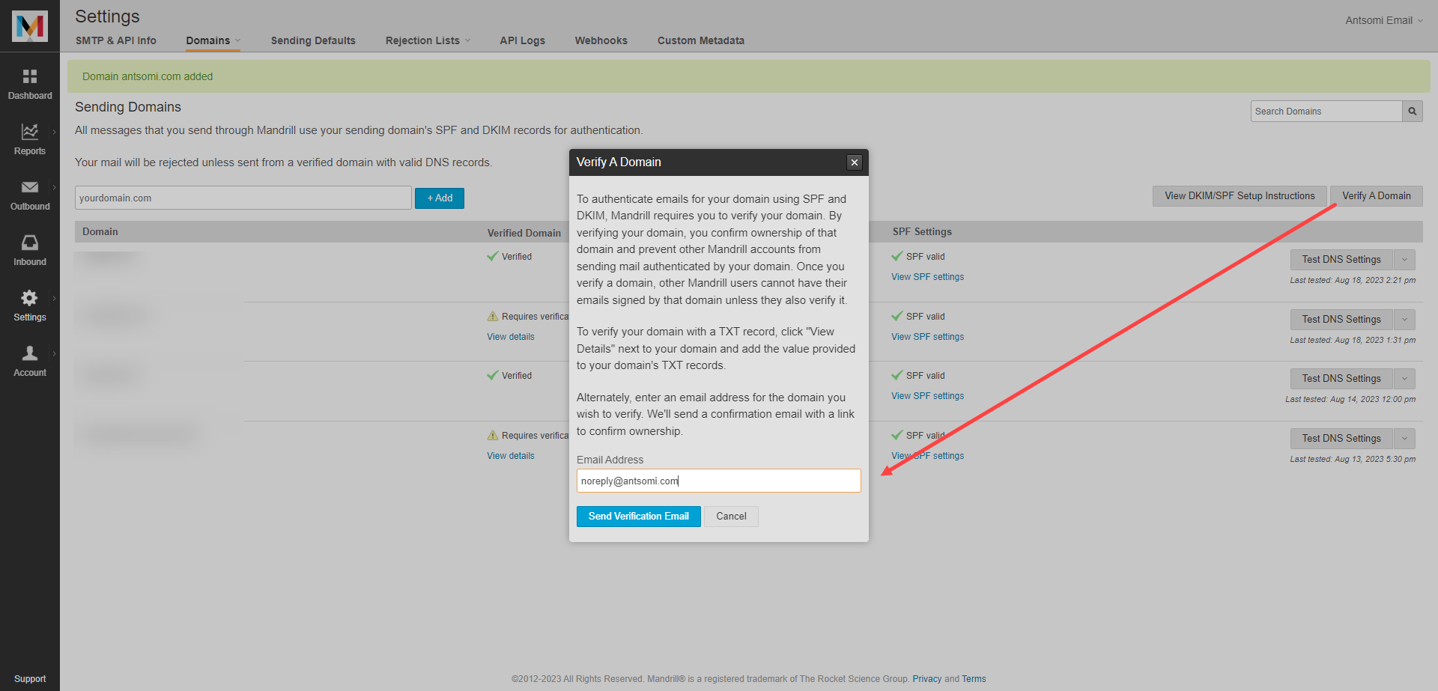Viewport: 1438px width, 691px height.
Task: View details for second domain row
Action: [511, 337]
